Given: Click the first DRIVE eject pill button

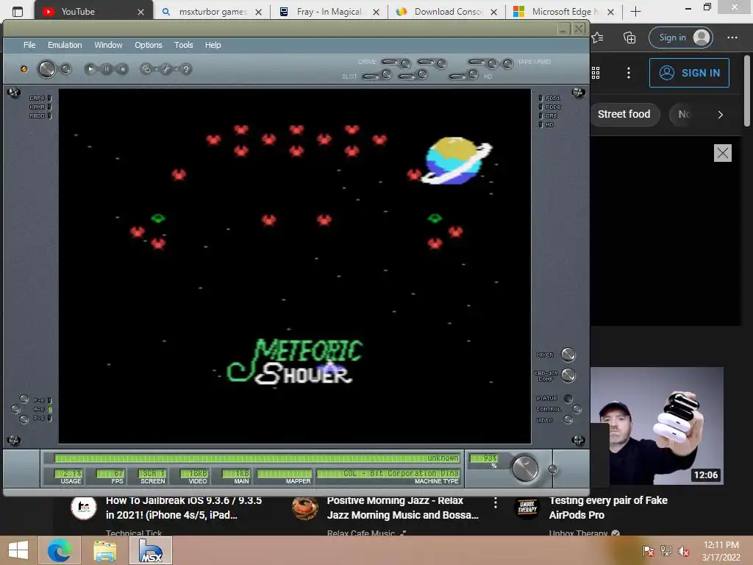Looking at the screenshot, I should [x=390, y=62].
